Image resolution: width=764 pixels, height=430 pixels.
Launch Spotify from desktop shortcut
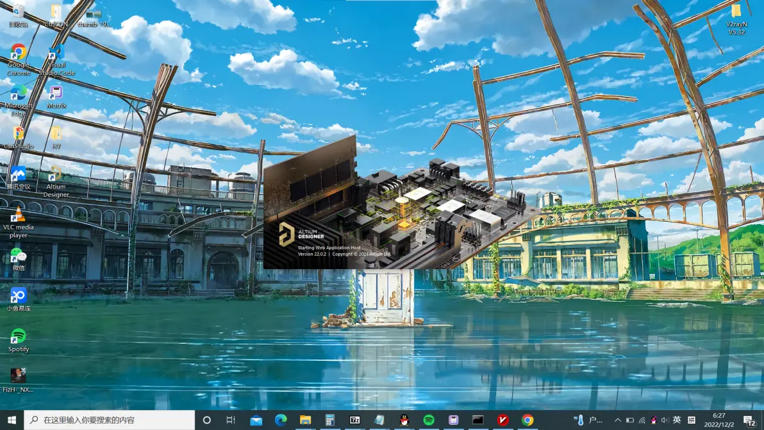pos(19,340)
